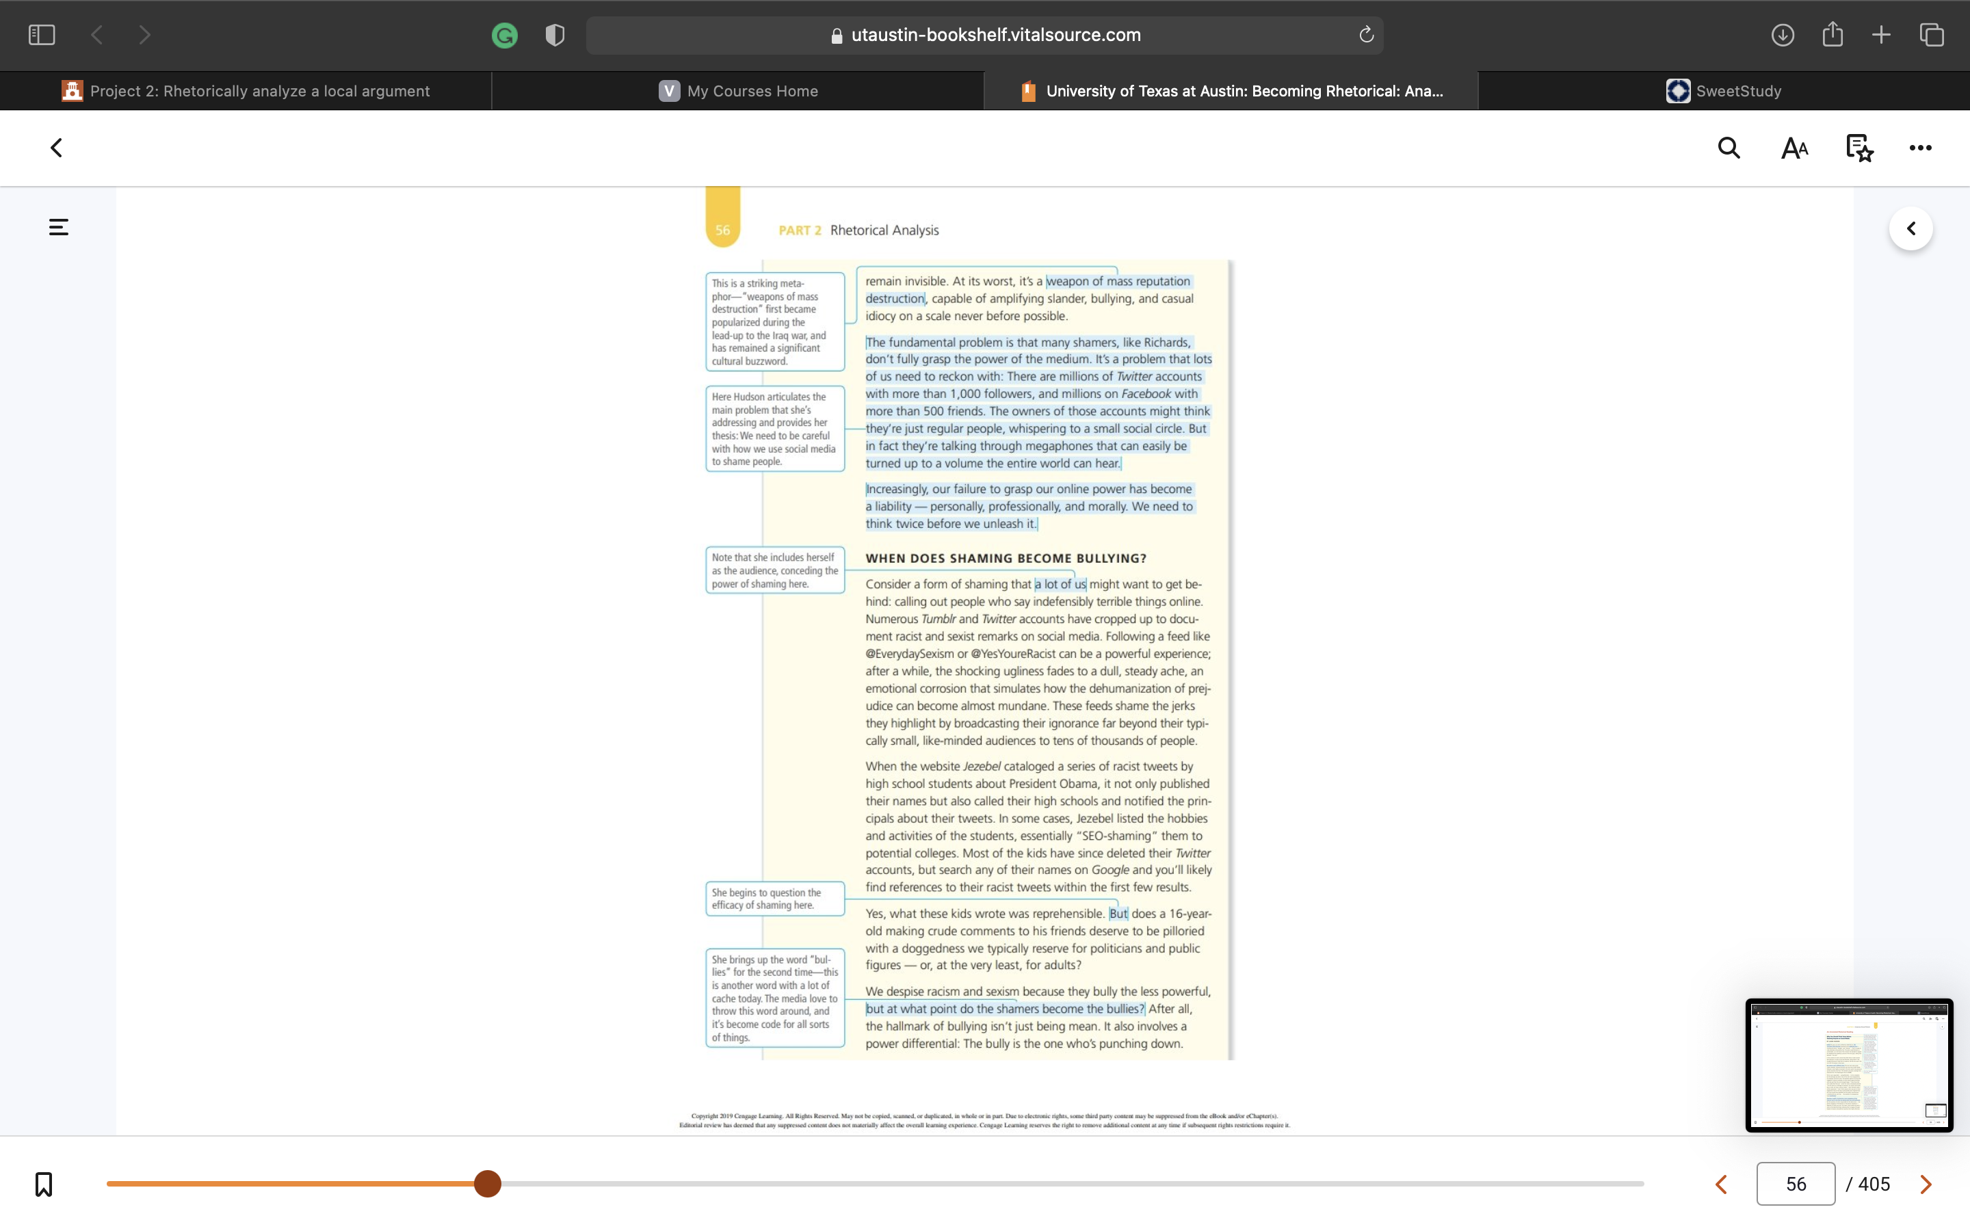Image resolution: width=1970 pixels, height=1231 pixels.
Task: Open the Safari downloads icon
Action: click(1782, 35)
